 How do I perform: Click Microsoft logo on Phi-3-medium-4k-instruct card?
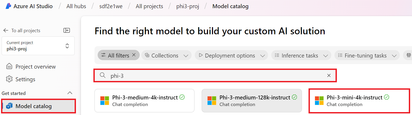tap(105, 100)
